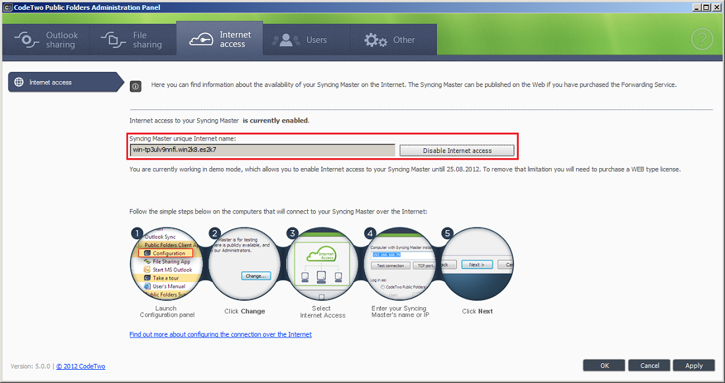Image resolution: width=725 pixels, height=383 pixels.
Task: Click the CodeTwo app icon in title bar
Action: pyautogui.click(x=7, y=7)
